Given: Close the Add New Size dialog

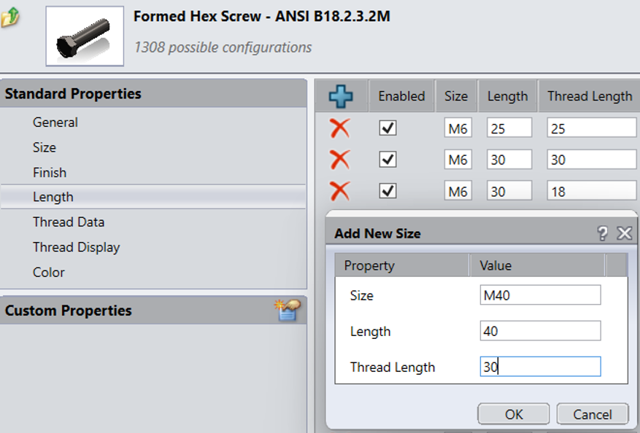Looking at the screenshot, I should (x=624, y=233).
